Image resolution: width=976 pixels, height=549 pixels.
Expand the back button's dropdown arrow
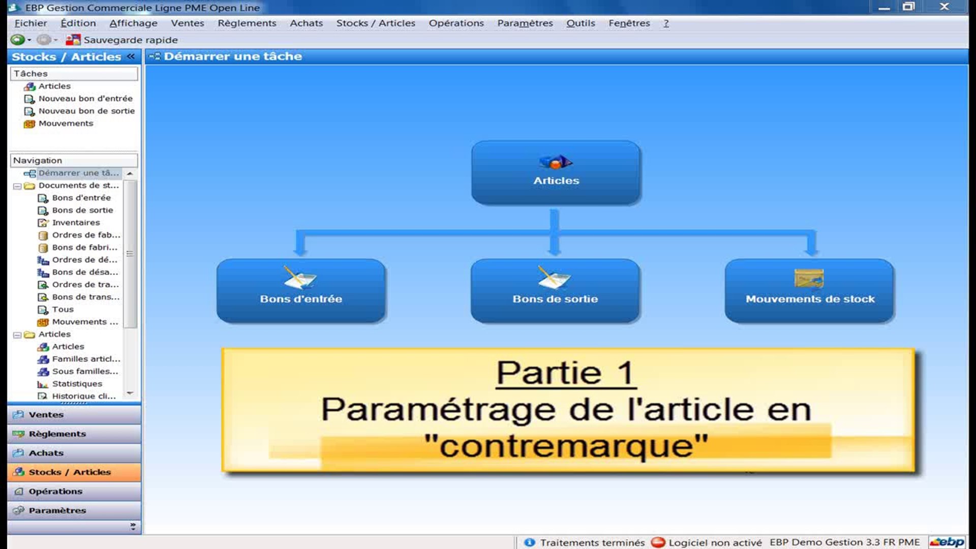pyautogui.click(x=29, y=39)
